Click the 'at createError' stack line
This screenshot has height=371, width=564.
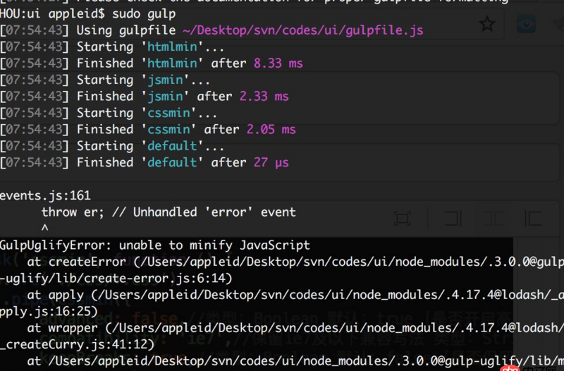tap(295, 262)
